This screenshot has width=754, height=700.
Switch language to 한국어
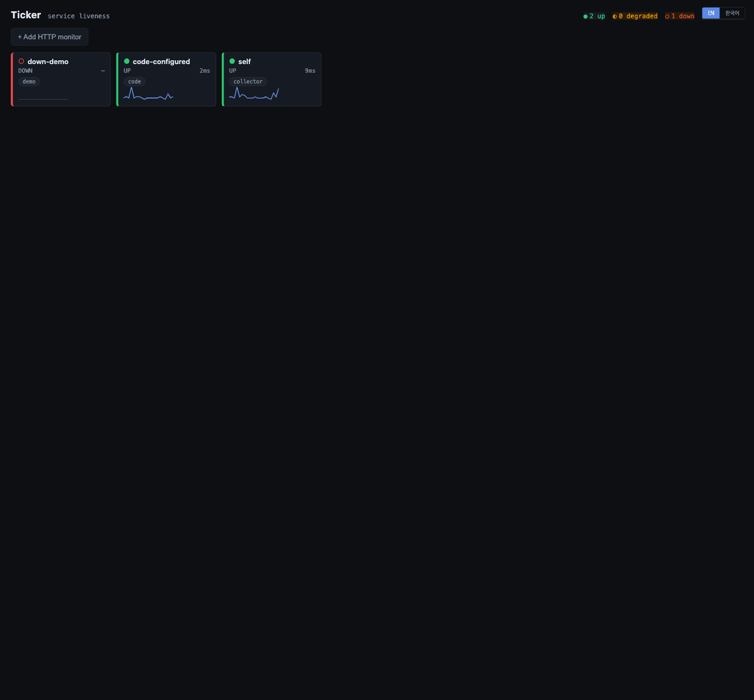[x=732, y=13]
